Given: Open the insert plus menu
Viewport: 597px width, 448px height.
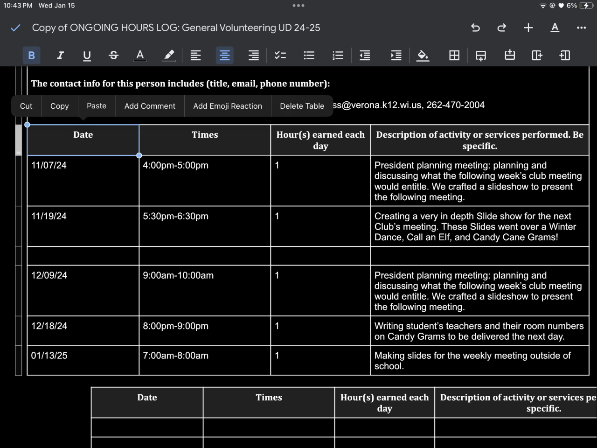Looking at the screenshot, I should point(528,28).
